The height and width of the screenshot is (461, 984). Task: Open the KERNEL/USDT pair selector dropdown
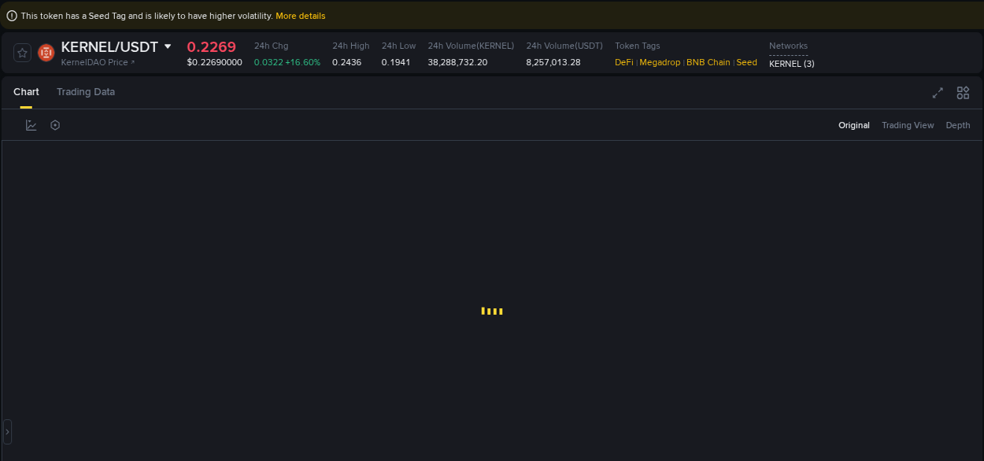pyautogui.click(x=168, y=46)
